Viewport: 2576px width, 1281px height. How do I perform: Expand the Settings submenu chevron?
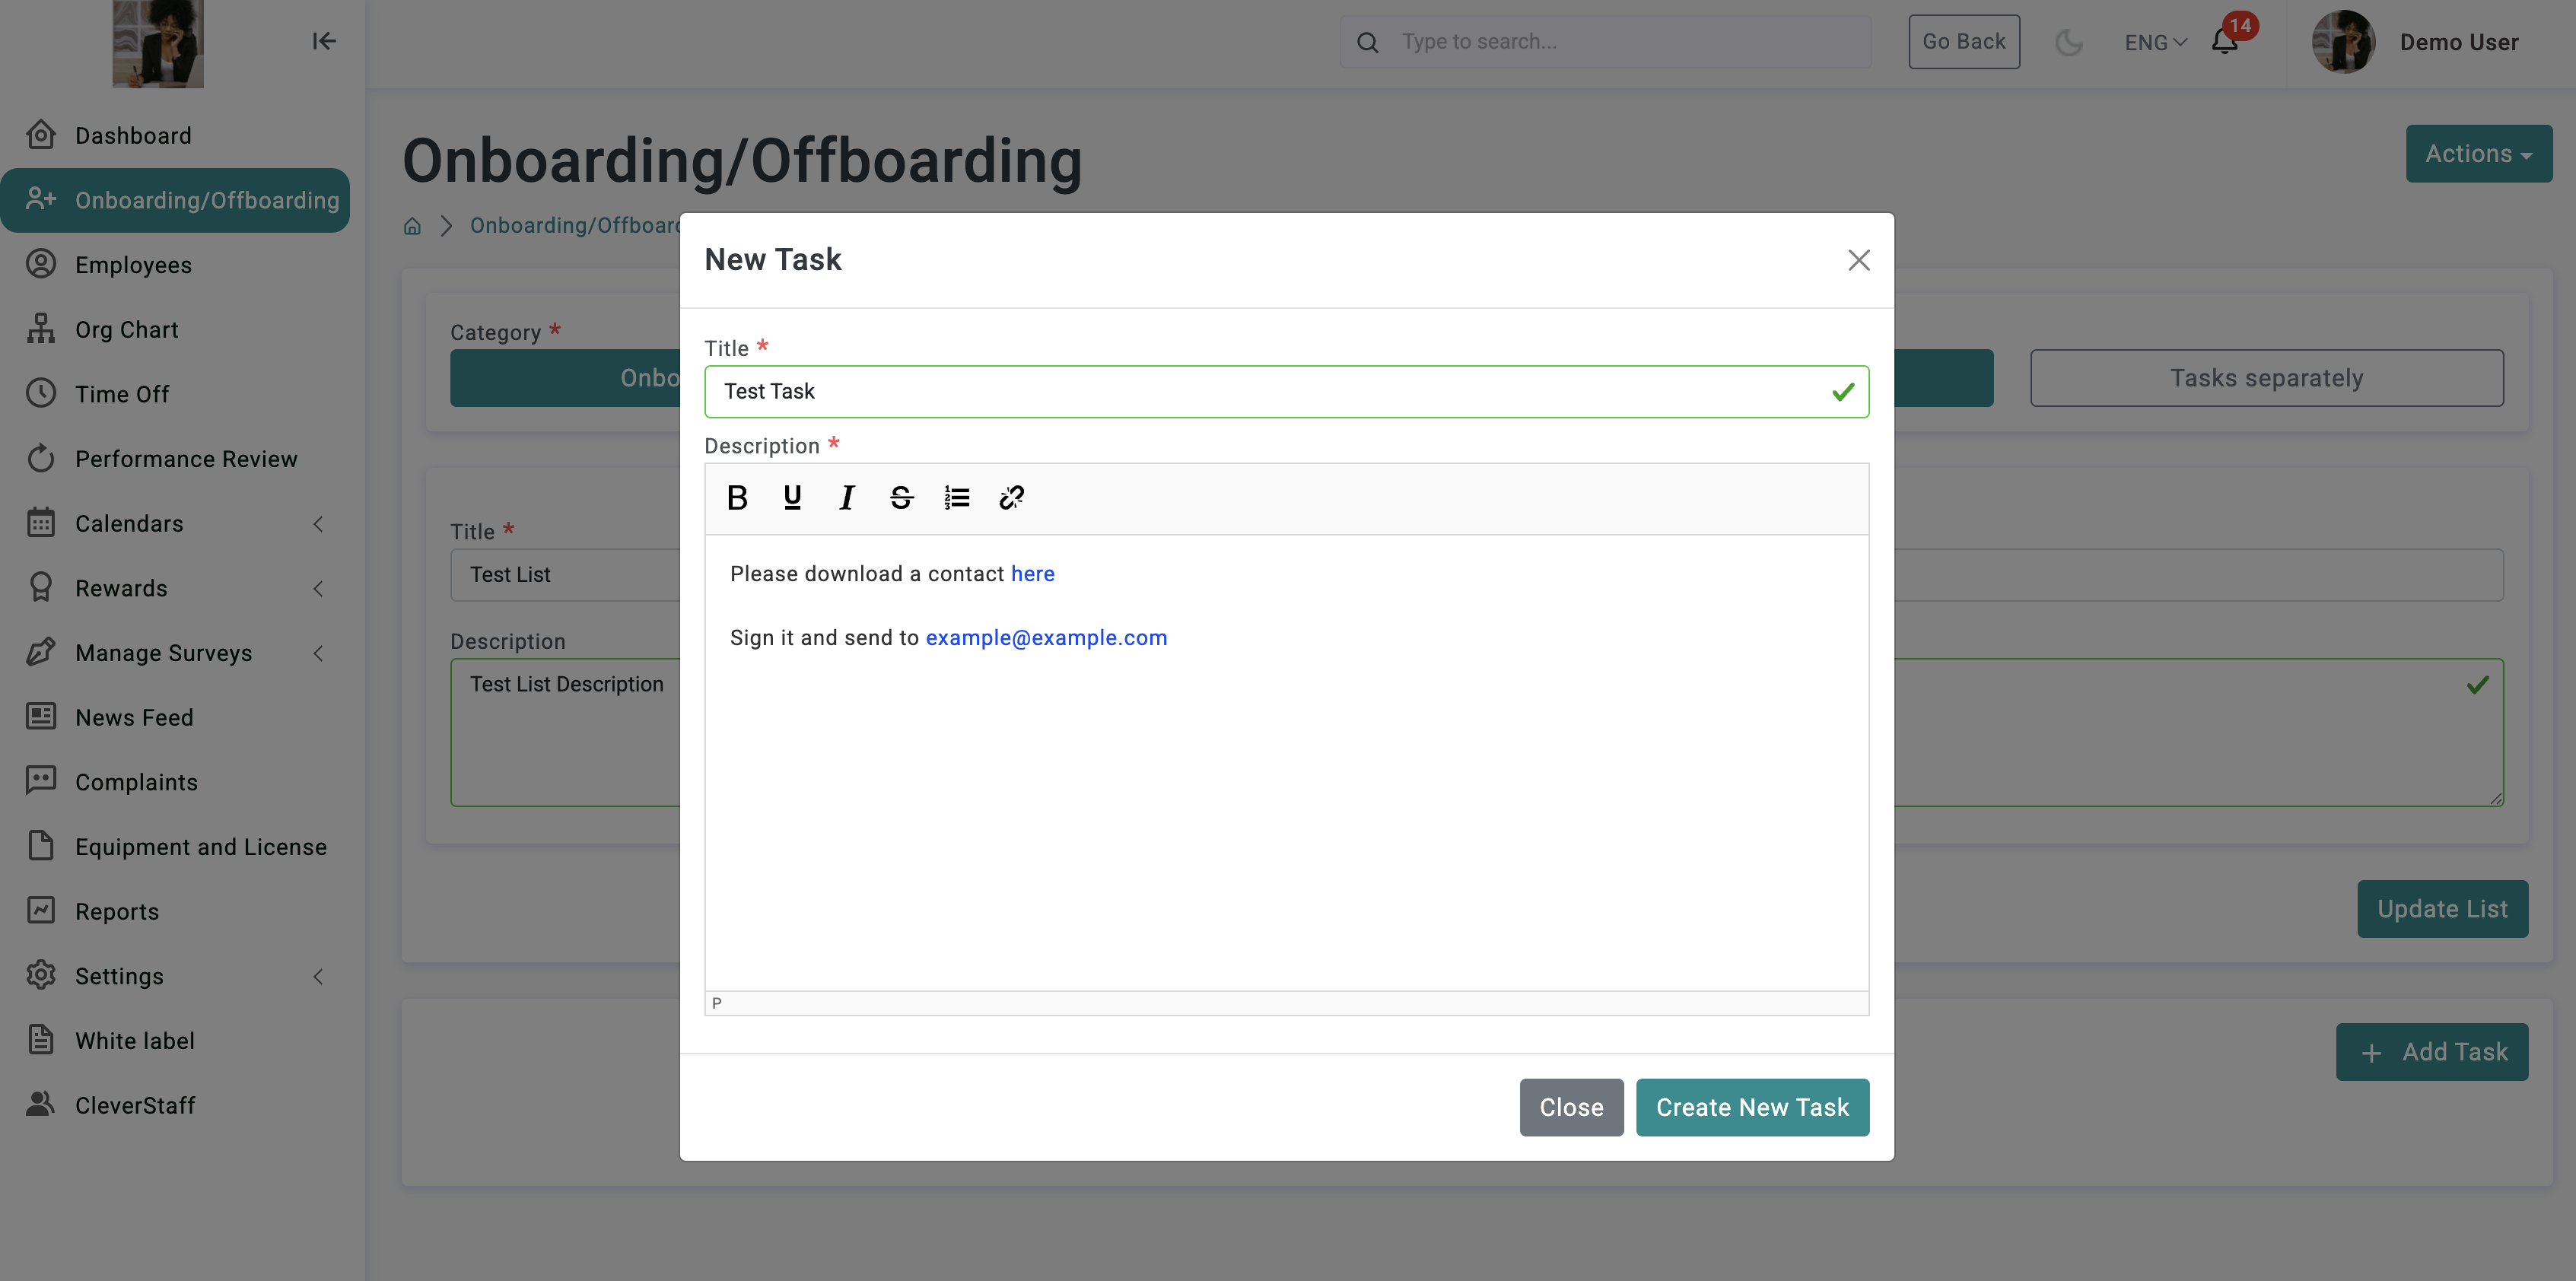pyautogui.click(x=318, y=977)
